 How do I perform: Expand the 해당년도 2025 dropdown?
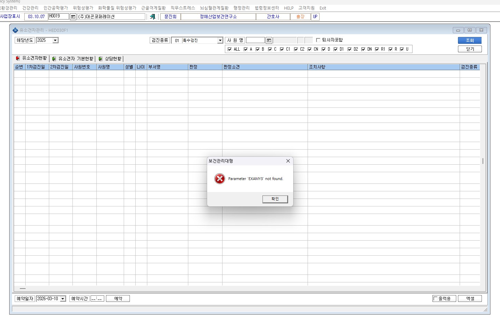[x=55, y=40]
